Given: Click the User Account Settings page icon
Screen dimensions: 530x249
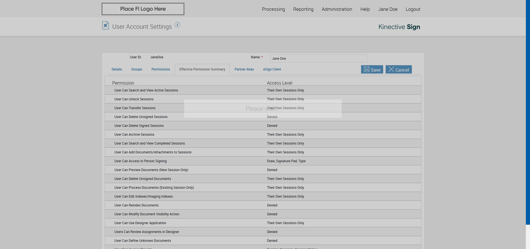Looking at the screenshot, I should pos(105,25).
